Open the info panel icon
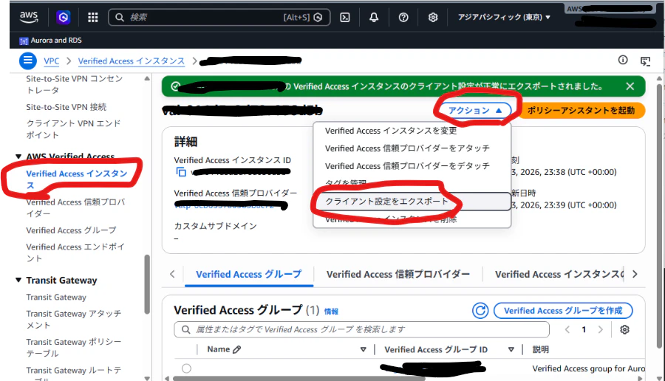 coord(623,61)
